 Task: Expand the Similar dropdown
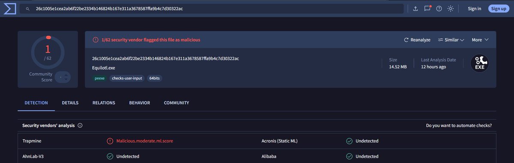[x=451, y=40]
